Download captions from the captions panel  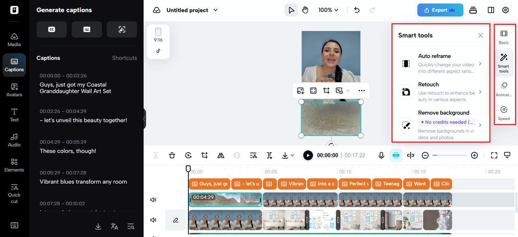(98, 227)
